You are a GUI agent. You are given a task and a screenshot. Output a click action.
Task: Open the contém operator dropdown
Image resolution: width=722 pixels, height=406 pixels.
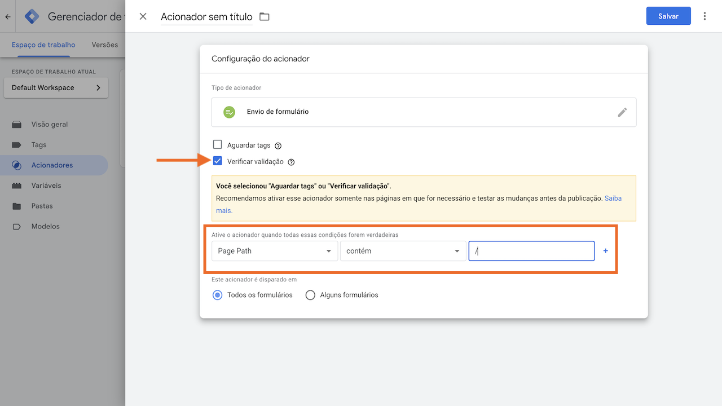403,250
